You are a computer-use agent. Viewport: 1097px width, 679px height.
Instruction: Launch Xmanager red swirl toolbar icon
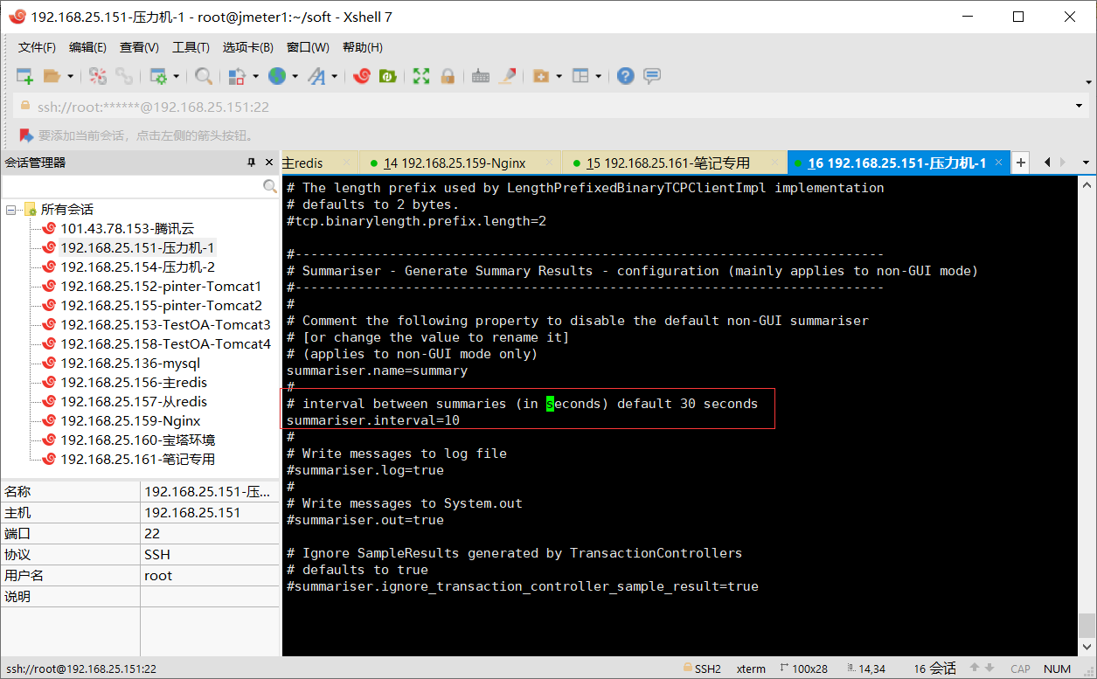(x=362, y=76)
